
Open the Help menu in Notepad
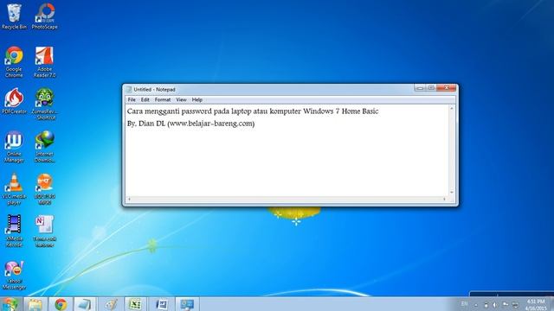(197, 100)
